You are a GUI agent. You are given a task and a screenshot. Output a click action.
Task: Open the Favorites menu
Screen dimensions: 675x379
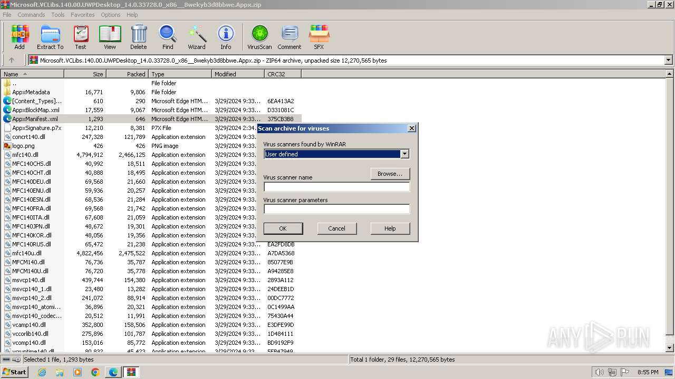83,15
